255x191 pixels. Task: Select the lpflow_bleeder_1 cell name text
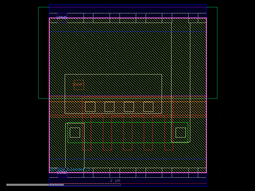click(67, 169)
